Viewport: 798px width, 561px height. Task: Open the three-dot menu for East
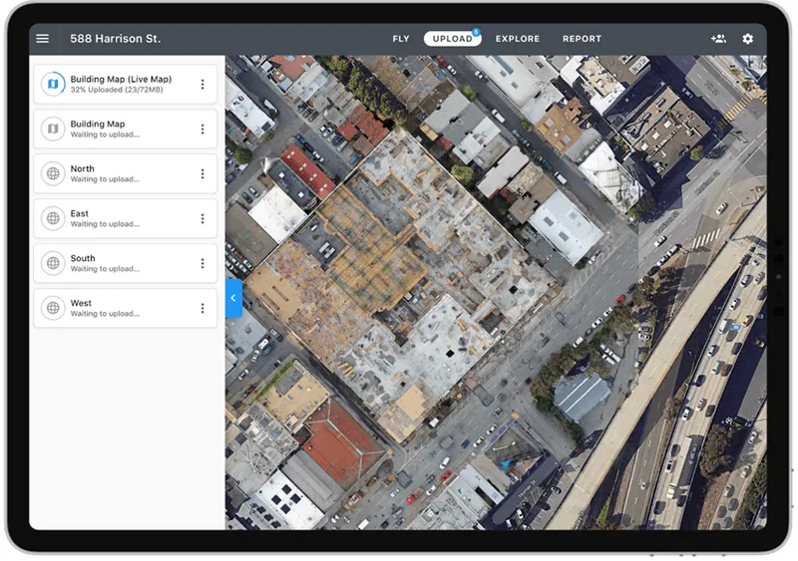202,218
